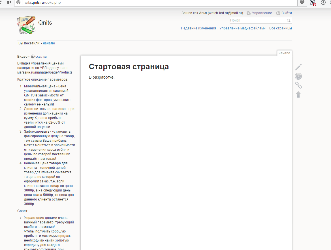Open Управление медиафайлами
331x250 pixels.
[x=242, y=28]
